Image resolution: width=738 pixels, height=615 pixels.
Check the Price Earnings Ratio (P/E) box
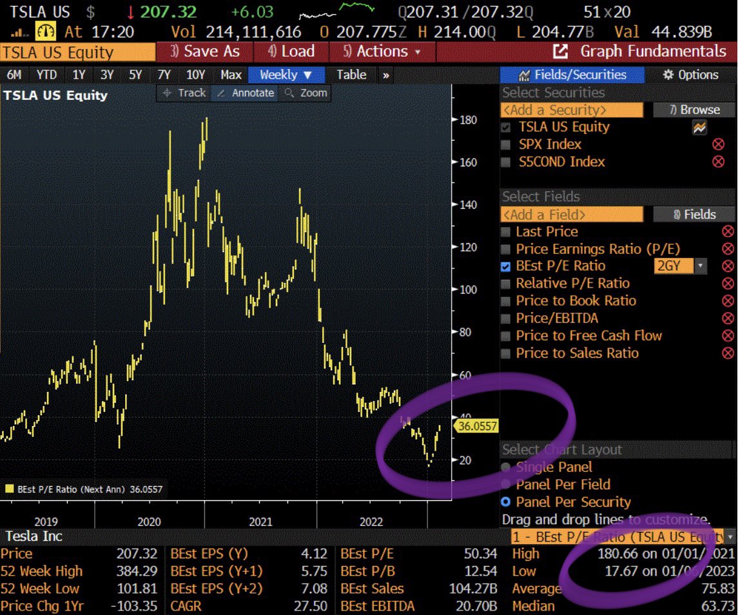tap(505, 249)
